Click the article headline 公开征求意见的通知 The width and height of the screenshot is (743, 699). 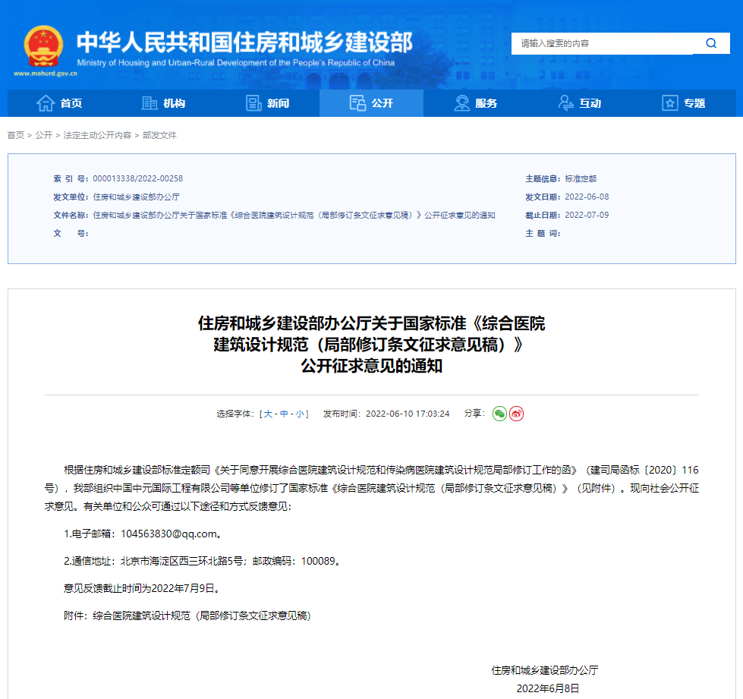click(372, 366)
